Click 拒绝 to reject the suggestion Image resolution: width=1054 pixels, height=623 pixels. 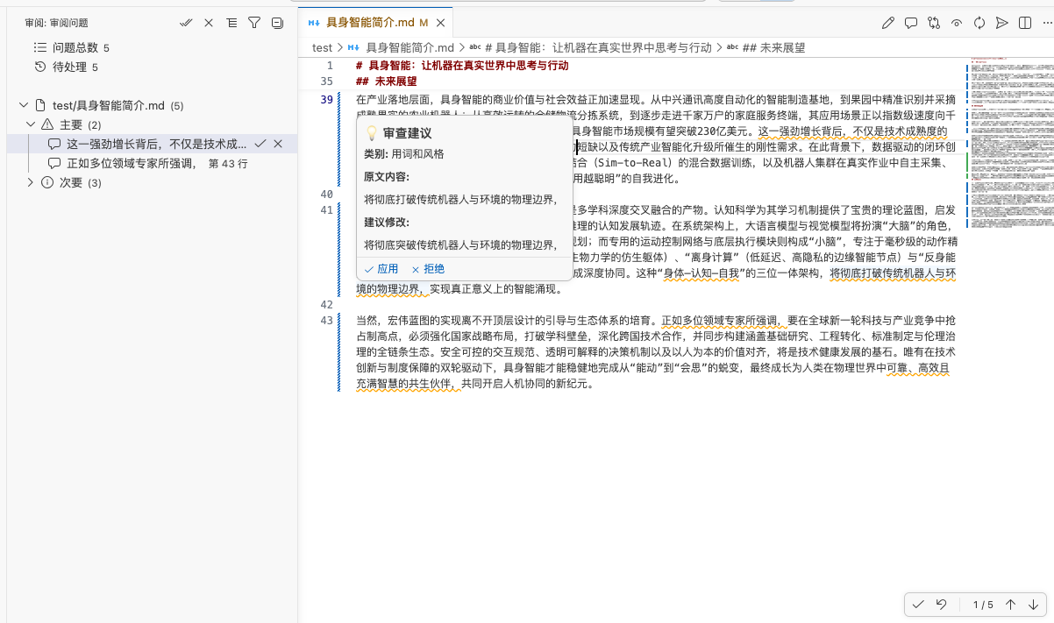[428, 269]
